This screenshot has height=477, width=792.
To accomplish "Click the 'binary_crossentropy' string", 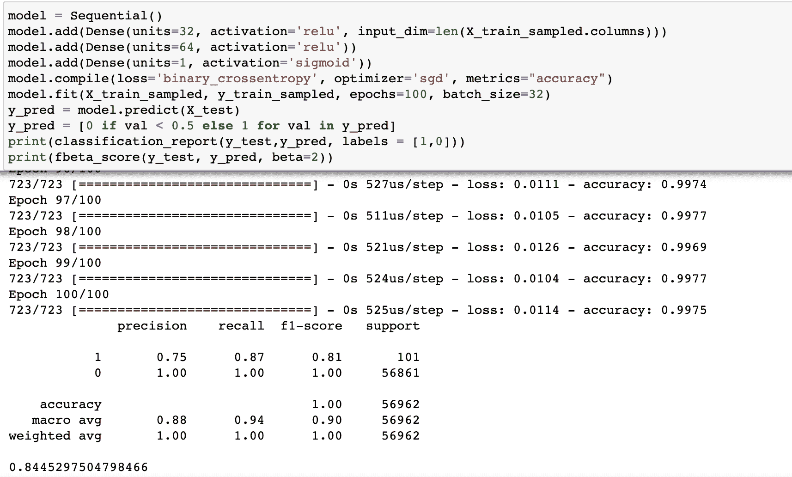I will (x=237, y=79).
